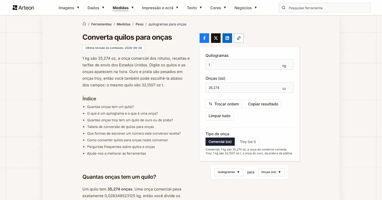The image size is (382, 200).
Task: Click Copiar resultado button
Action: (x=263, y=104)
